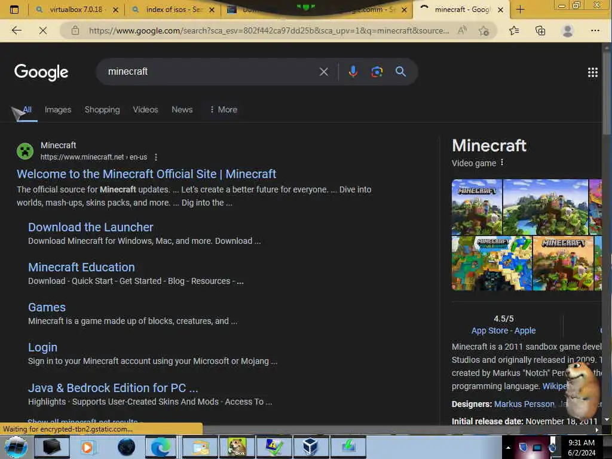This screenshot has width=612, height=459.
Task: Click the Minecraft knowledge panel title
Action: 489,146
